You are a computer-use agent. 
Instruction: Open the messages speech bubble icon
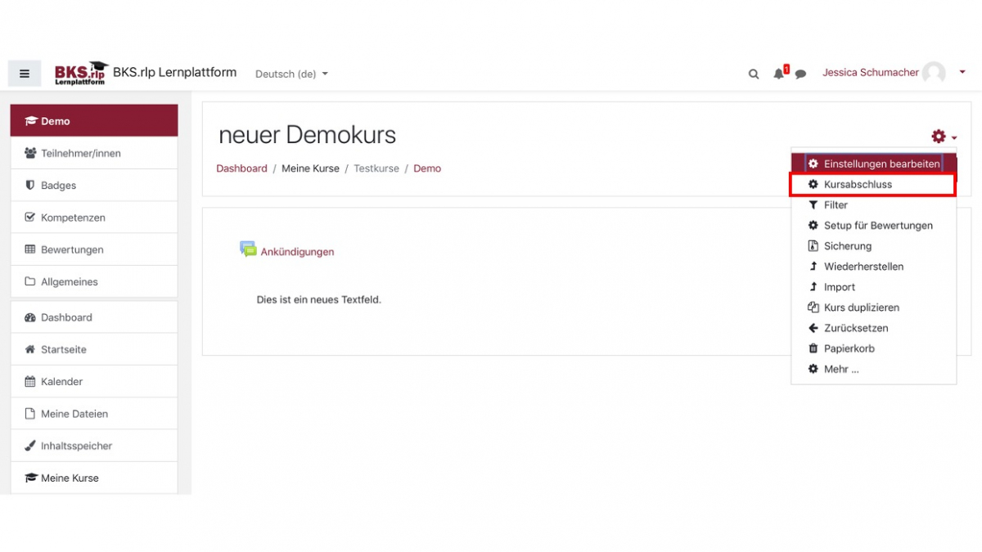pyautogui.click(x=800, y=74)
